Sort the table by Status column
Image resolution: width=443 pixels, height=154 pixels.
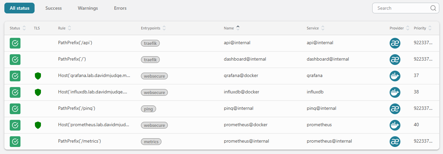click(18, 28)
